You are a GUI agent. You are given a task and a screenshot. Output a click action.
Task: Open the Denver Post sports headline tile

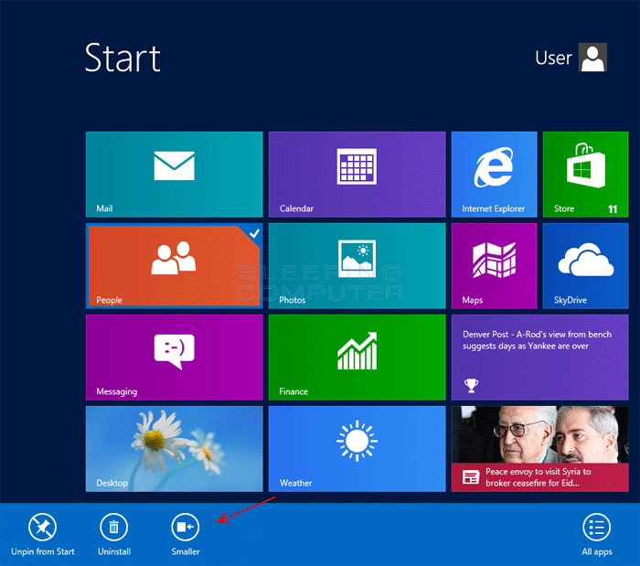pyautogui.click(x=539, y=357)
